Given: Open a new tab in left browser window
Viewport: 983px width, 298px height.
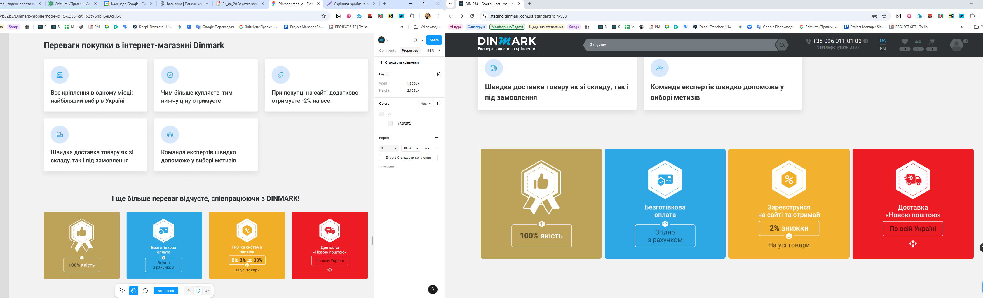Looking at the screenshot, I should [384, 4].
